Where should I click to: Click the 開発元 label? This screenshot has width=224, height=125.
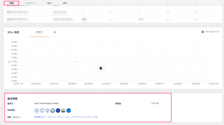click(10, 103)
